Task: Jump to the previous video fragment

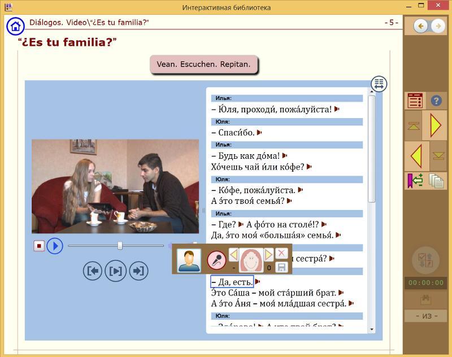Action: pos(93,271)
